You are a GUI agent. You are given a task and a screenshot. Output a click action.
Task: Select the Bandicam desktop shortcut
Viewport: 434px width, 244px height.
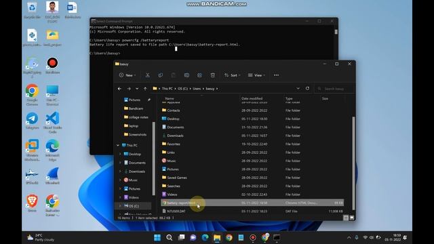point(52,66)
